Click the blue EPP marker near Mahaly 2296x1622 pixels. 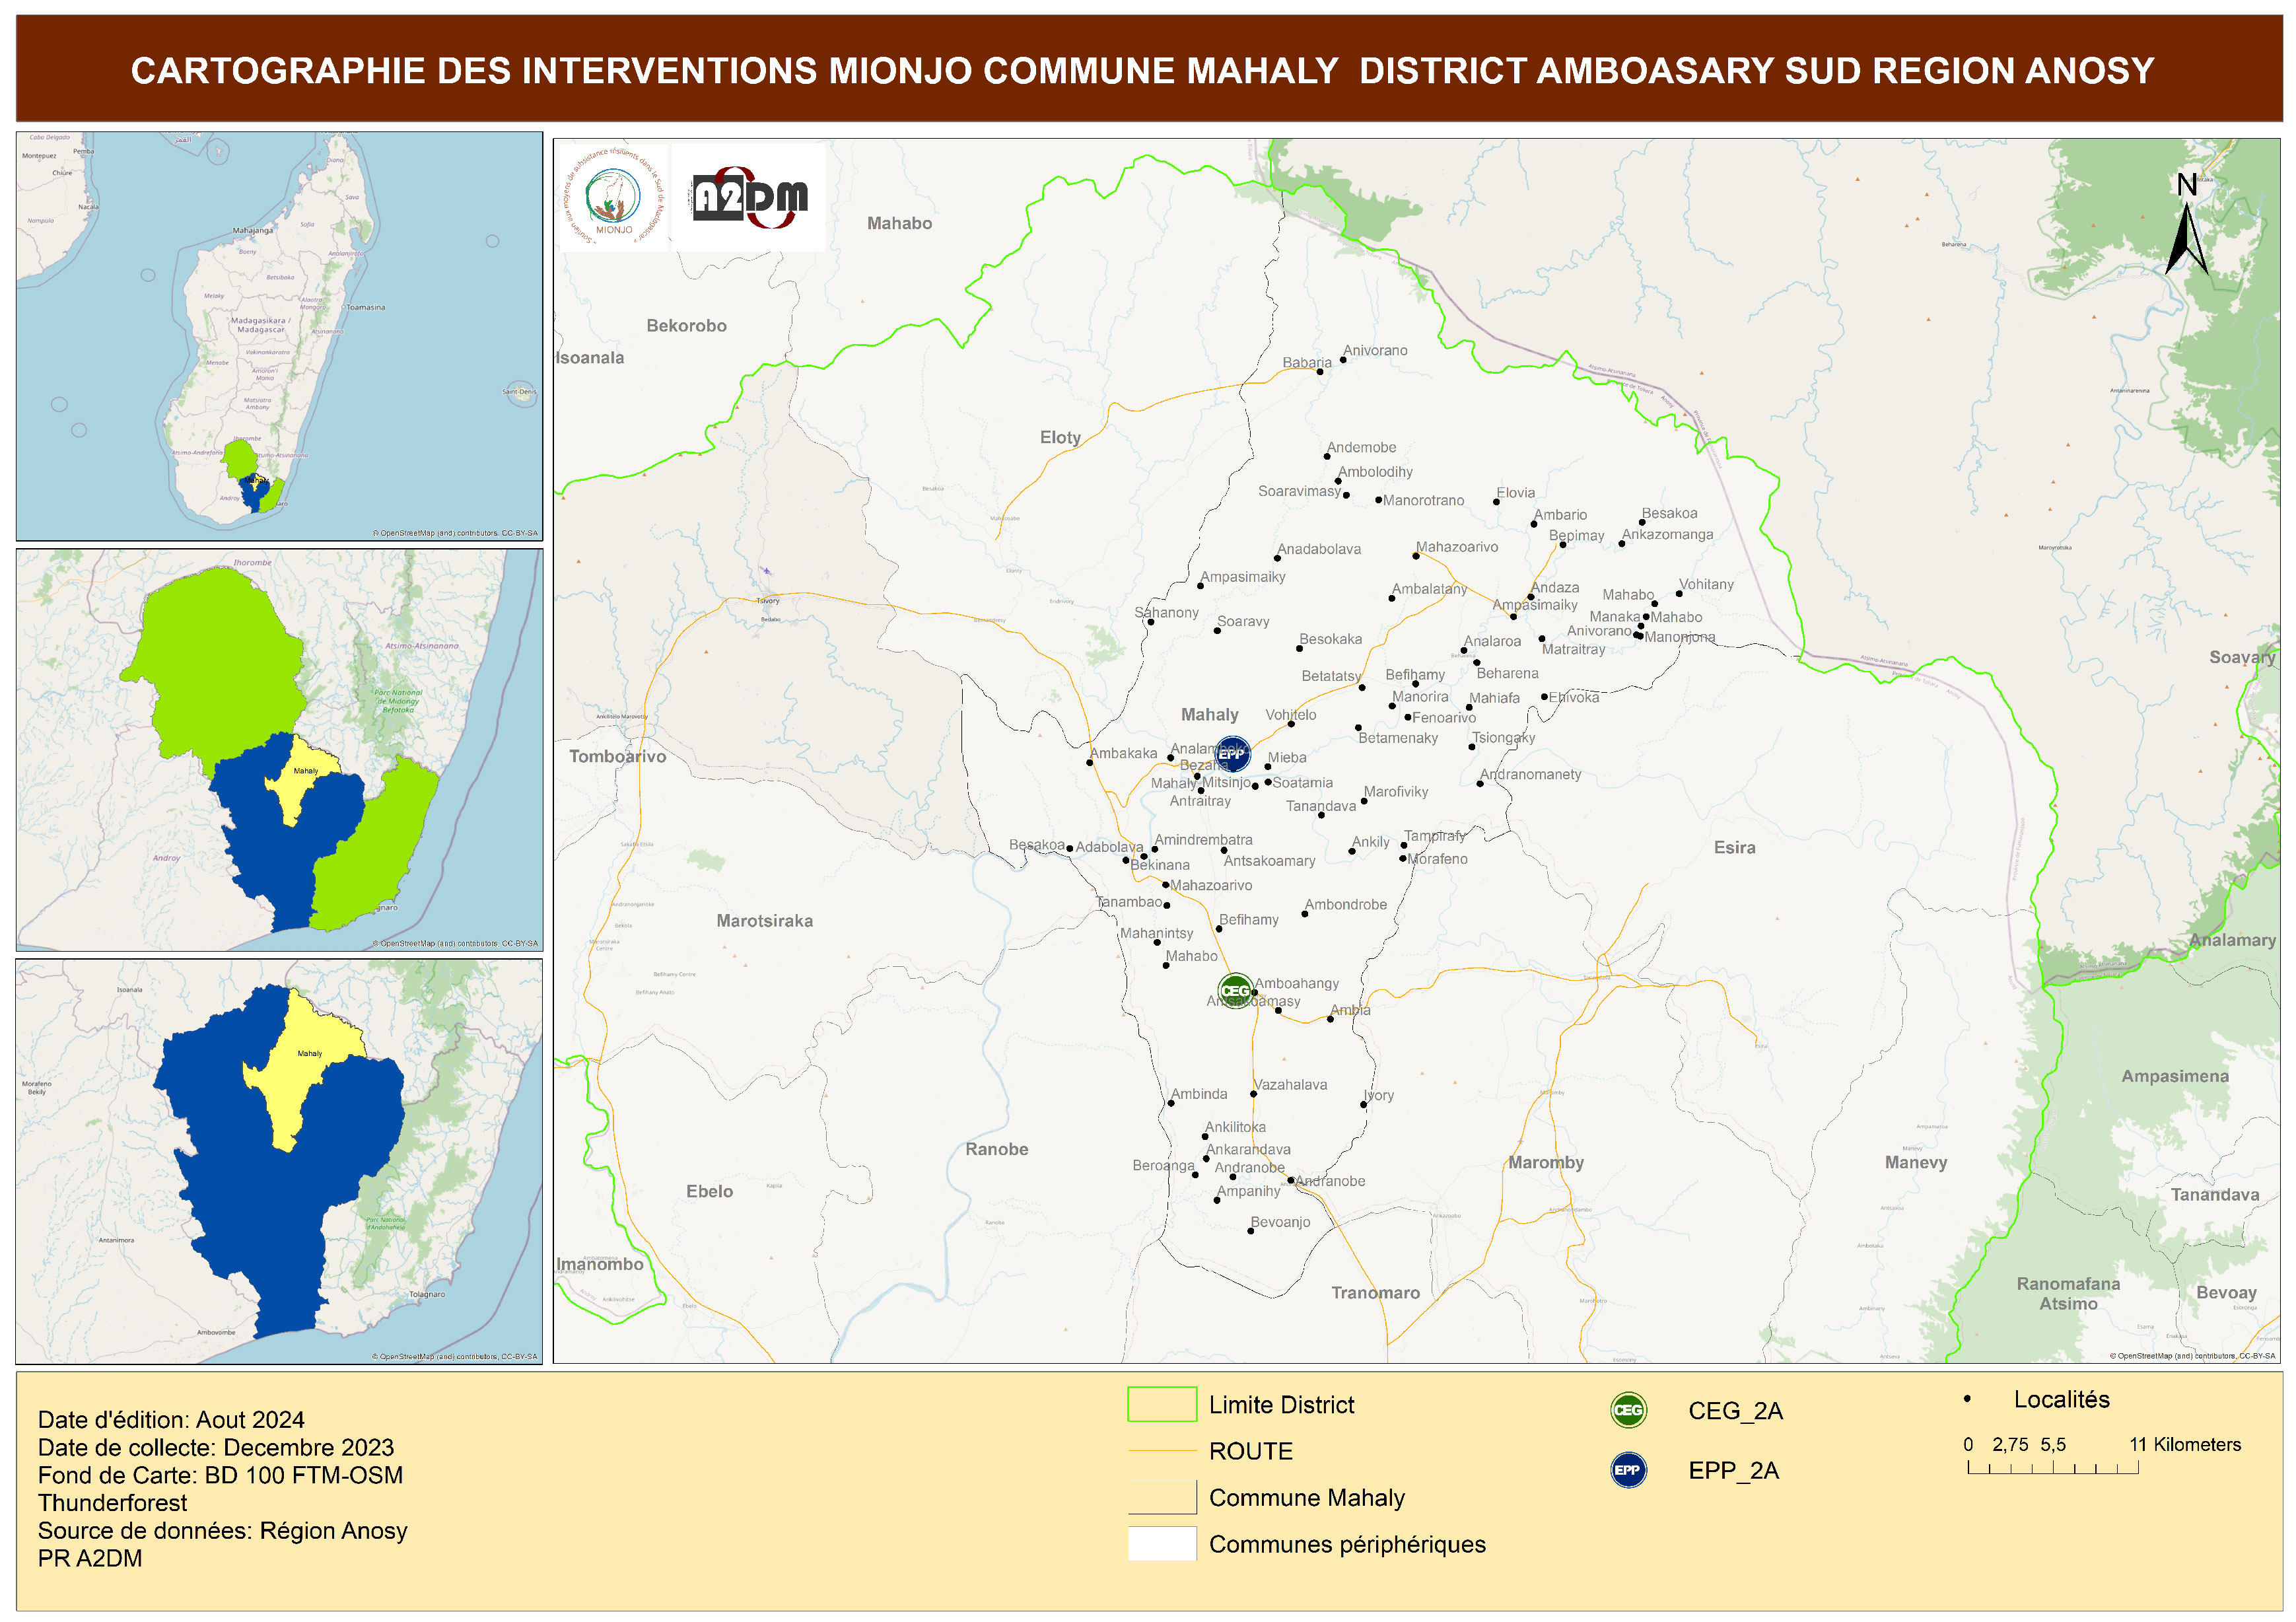click(1232, 753)
